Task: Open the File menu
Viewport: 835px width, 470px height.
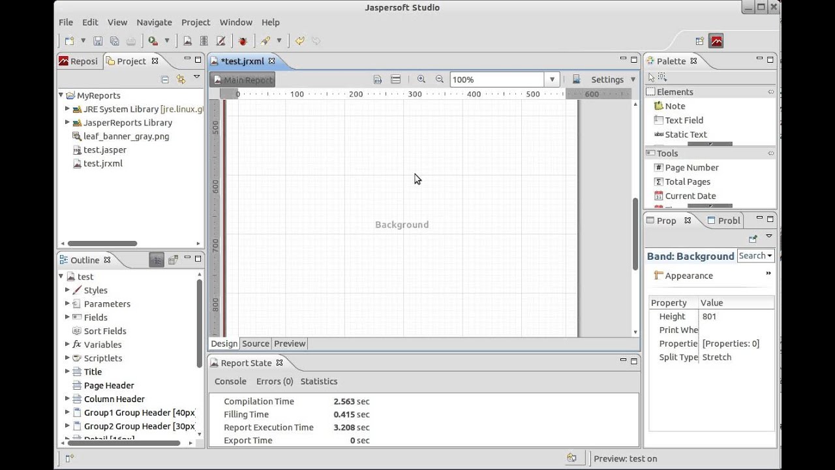Action: point(66,22)
